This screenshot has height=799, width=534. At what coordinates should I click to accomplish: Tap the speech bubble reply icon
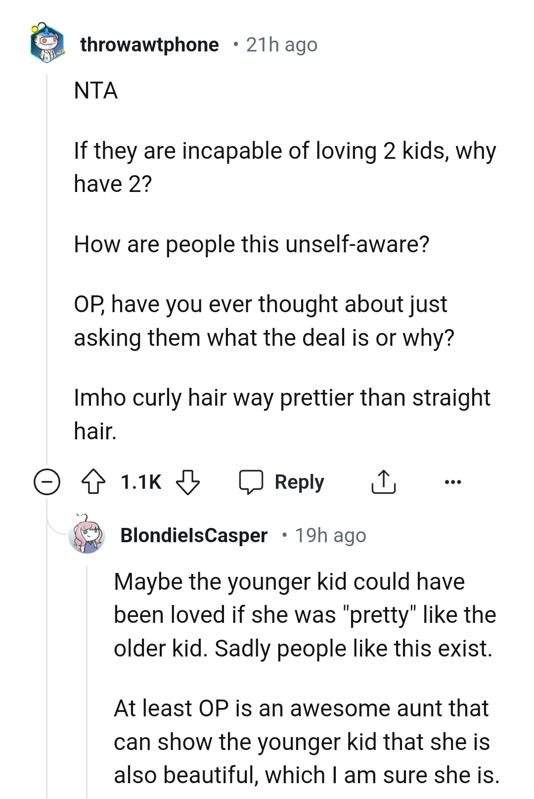[251, 482]
